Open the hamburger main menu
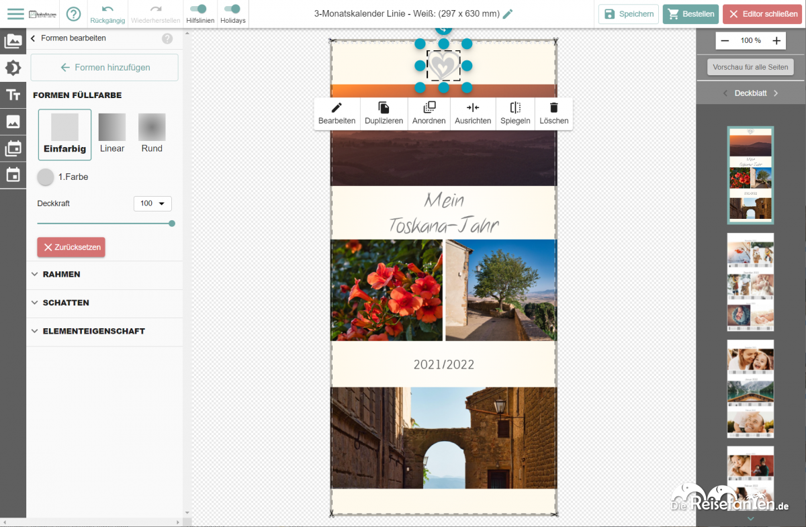This screenshot has width=806, height=527. (15, 14)
